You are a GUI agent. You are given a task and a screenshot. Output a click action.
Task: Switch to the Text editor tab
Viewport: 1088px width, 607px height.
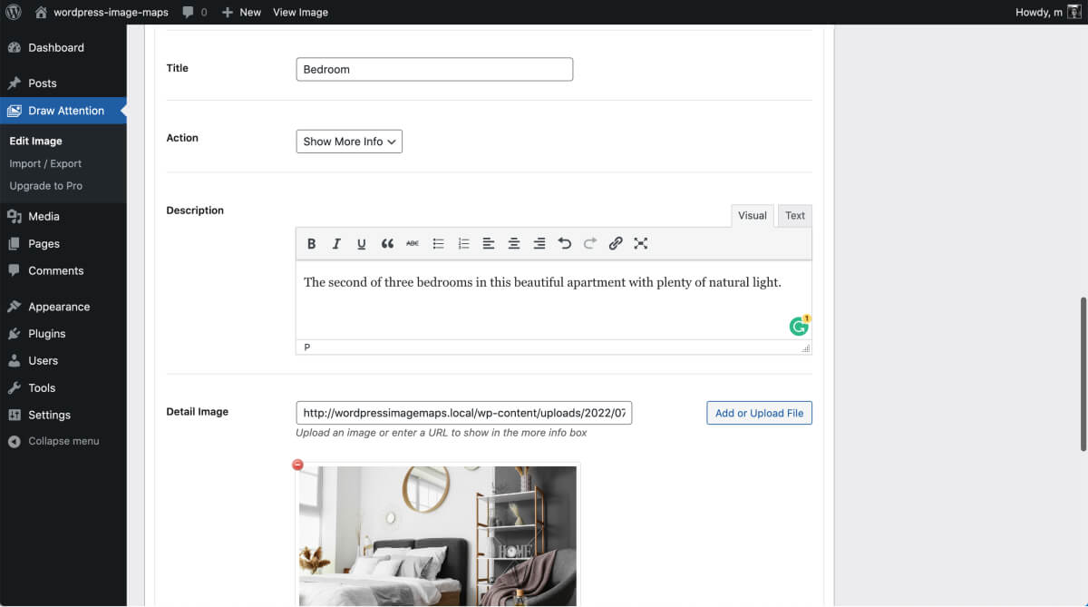794,216
